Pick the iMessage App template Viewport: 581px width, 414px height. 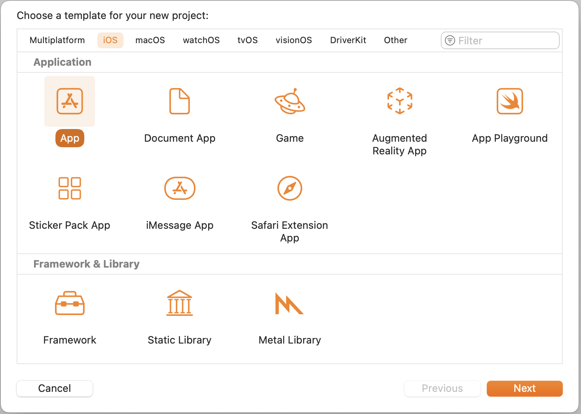(180, 188)
